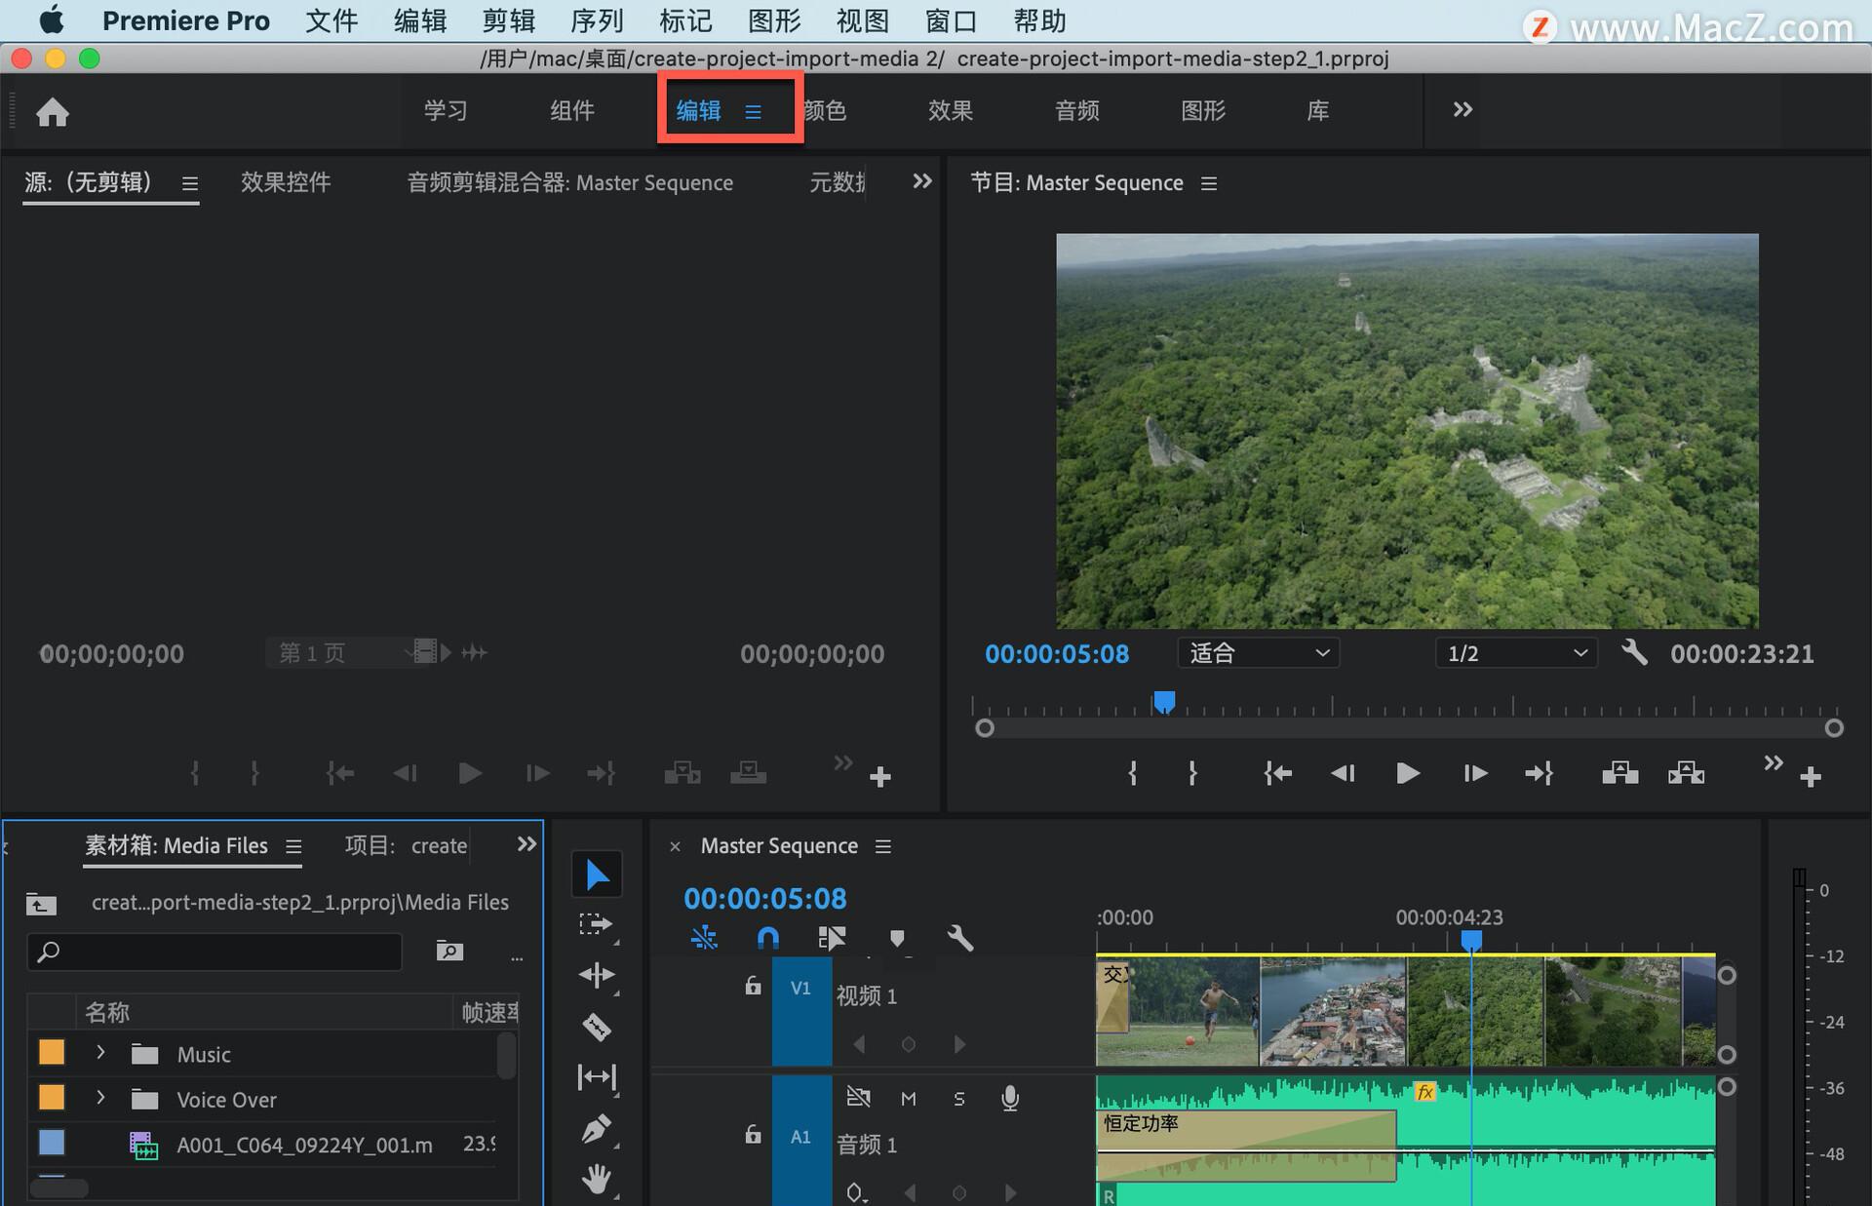Open Program Monitor panel menu
Image resolution: width=1872 pixels, height=1206 pixels.
tap(1209, 183)
